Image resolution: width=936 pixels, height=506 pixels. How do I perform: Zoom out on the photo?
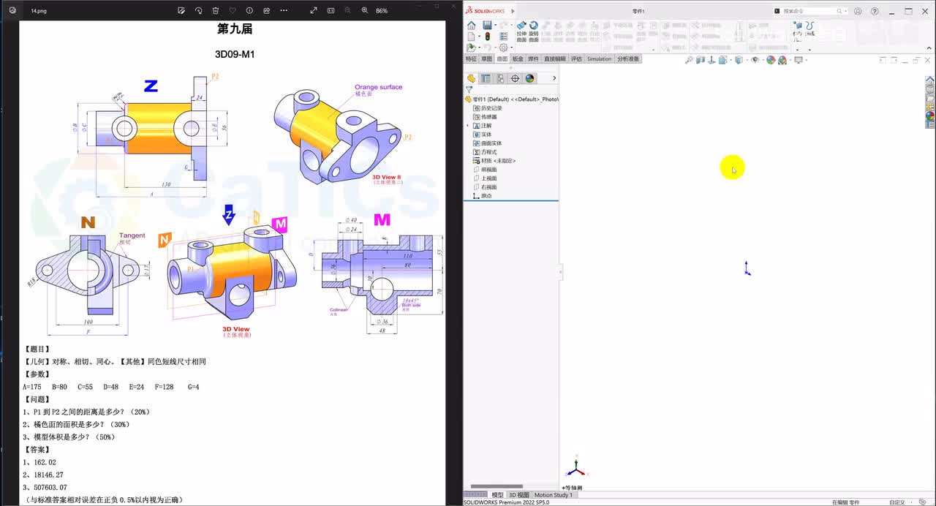pos(347,11)
